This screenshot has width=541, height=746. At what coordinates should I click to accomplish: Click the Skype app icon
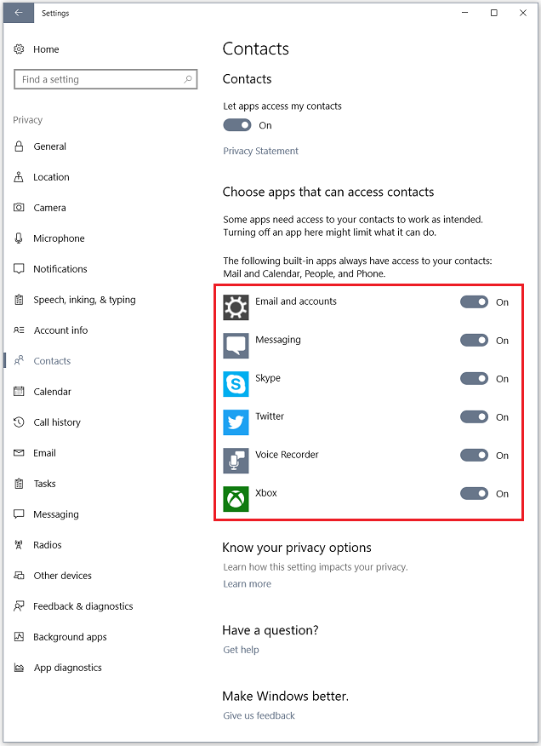click(x=236, y=384)
